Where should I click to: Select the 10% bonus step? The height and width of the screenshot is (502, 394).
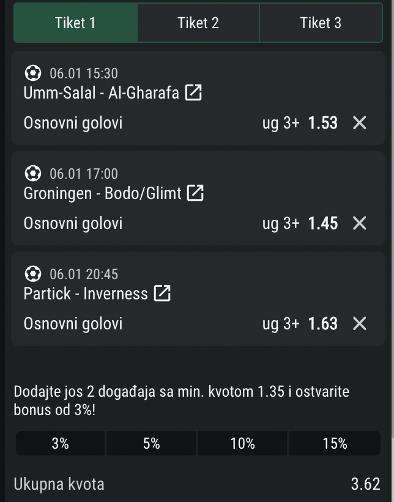[242, 444]
